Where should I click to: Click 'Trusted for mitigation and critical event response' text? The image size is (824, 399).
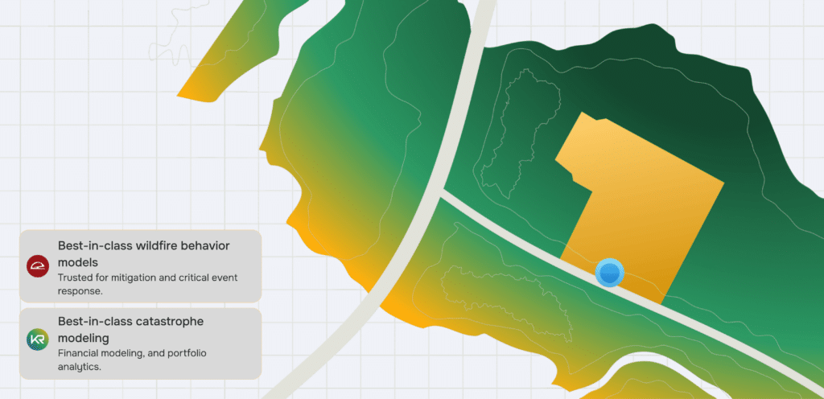147,284
